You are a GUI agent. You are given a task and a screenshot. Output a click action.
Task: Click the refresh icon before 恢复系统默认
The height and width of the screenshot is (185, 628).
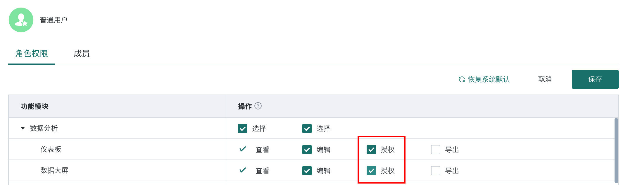pos(462,79)
